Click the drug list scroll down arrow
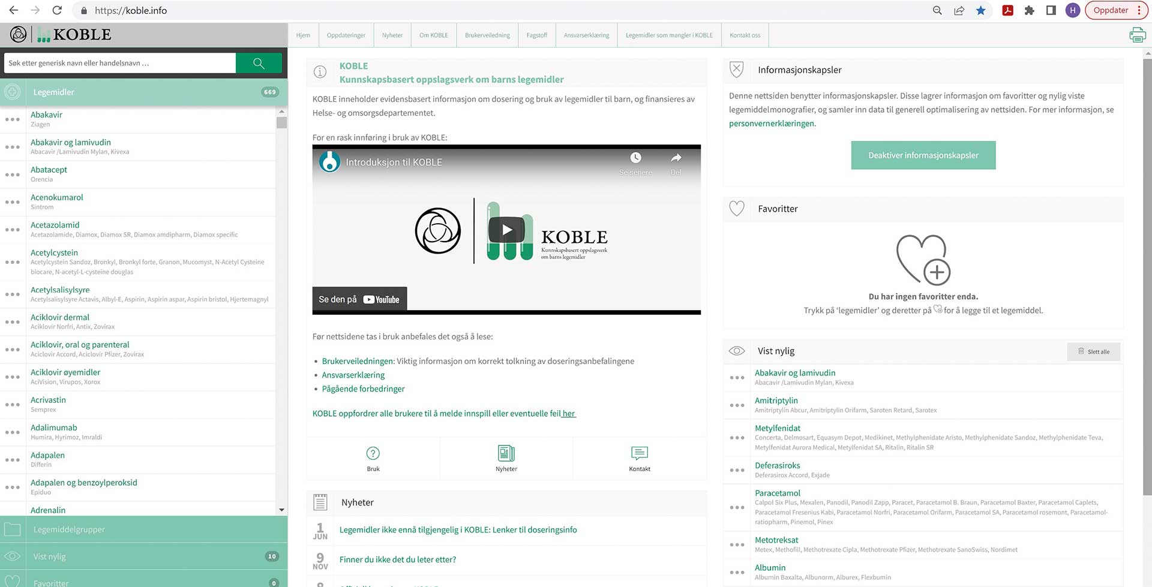The height and width of the screenshot is (587, 1152). click(x=281, y=510)
